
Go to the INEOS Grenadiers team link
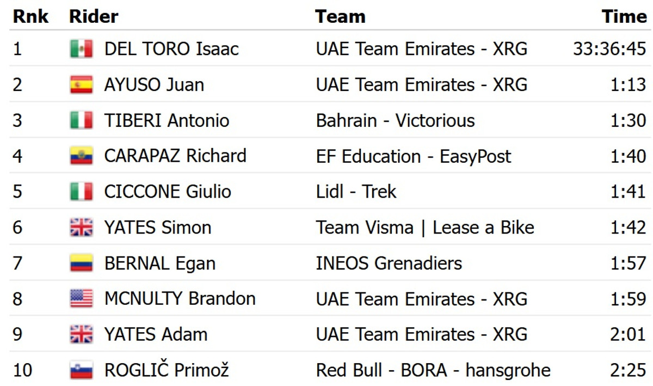point(389,264)
